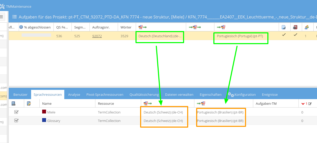The width and height of the screenshot is (317, 143).
Task: Open order number 92072 link
Action: click(97, 36)
